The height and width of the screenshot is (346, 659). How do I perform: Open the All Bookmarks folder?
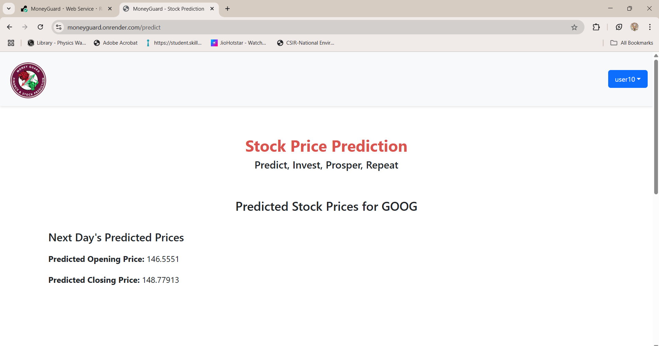click(632, 43)
